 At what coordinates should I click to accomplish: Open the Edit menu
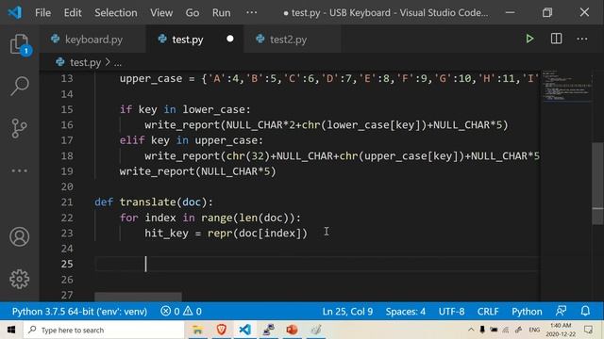pos(73,12)
